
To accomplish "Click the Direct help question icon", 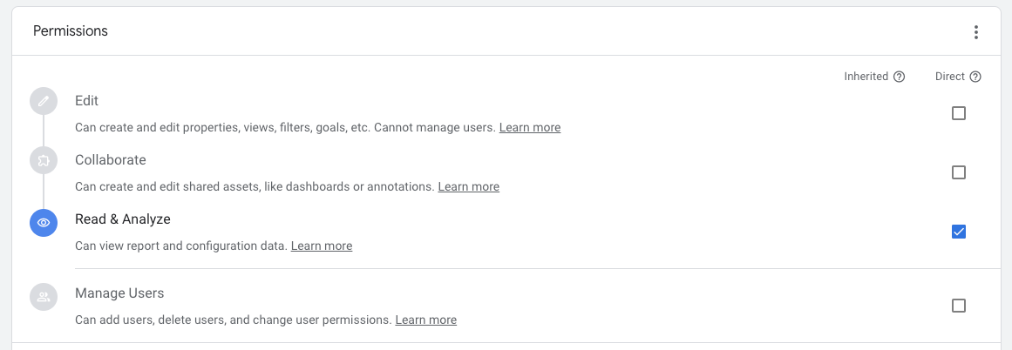I will (975, 77).
